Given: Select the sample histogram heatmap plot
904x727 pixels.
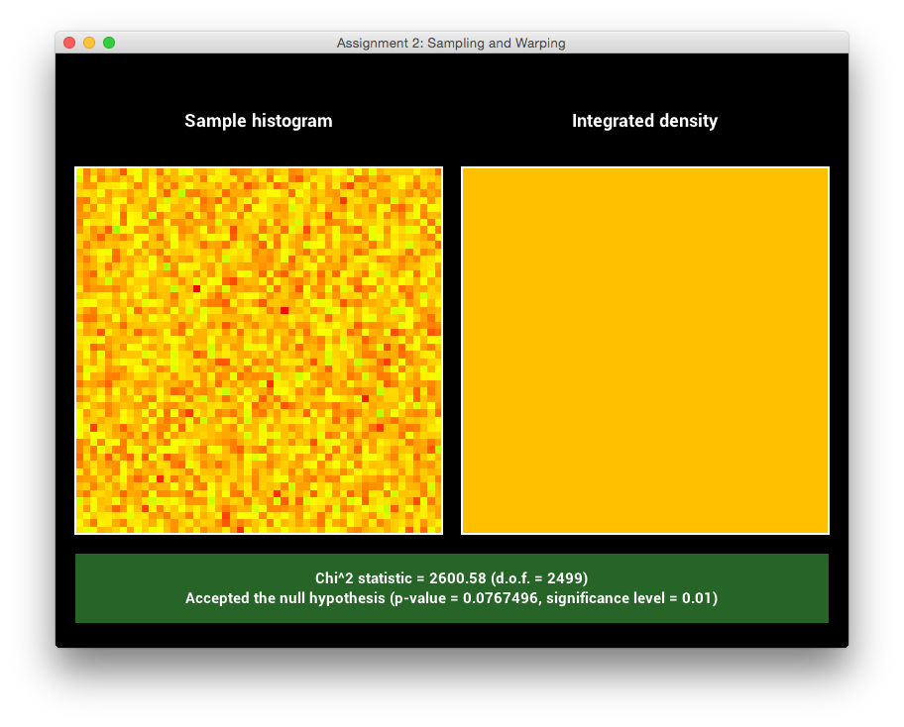Looking at the screenshot, I should click(259, 351).
